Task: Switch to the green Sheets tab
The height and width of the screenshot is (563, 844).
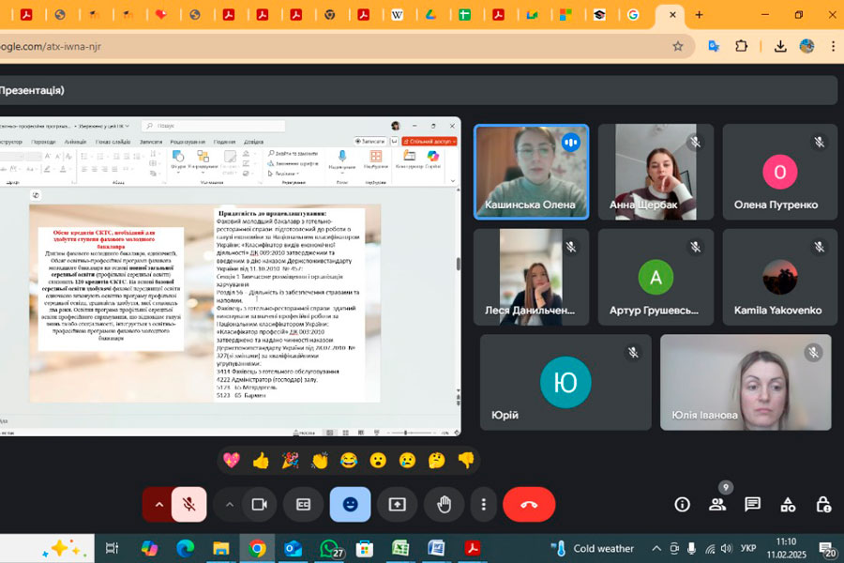Action: click(x=464, y=15)
